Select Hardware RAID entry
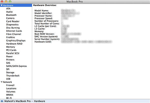The image size is (150, 103). coord(14,44)
